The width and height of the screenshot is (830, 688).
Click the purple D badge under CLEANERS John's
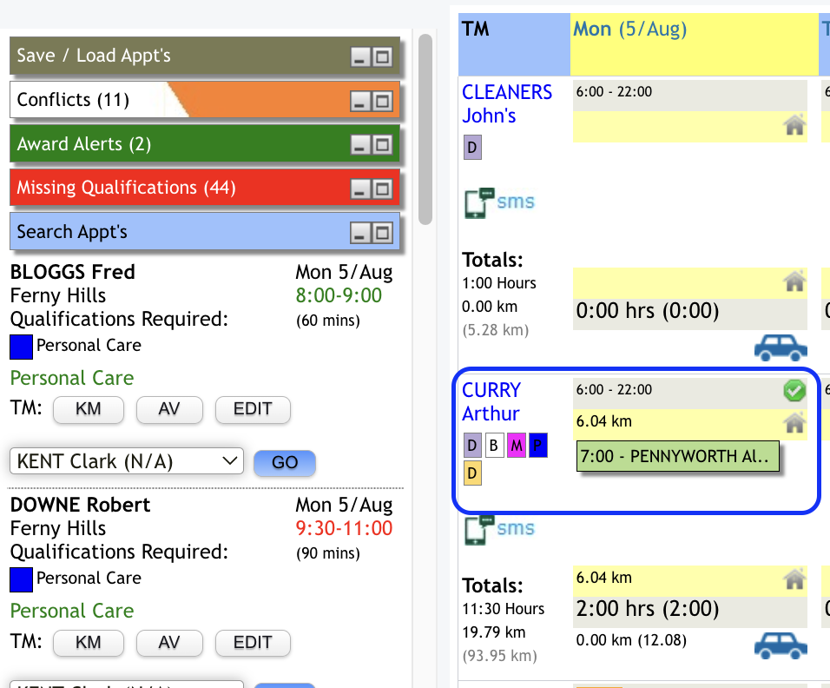(472, 147)
